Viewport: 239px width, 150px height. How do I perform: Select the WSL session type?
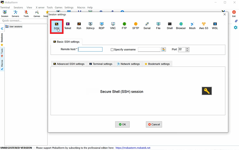pyautogui.click(x=215, y=26)
